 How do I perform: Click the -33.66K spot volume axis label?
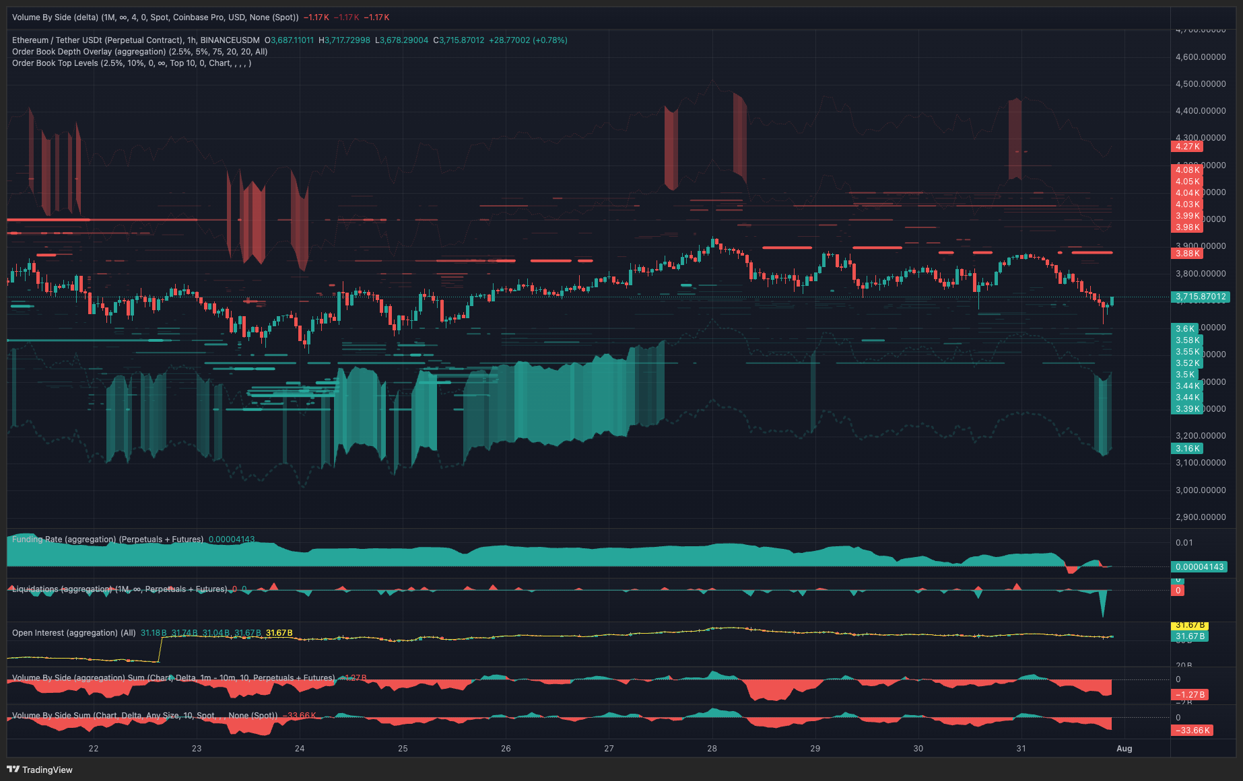1192,731
